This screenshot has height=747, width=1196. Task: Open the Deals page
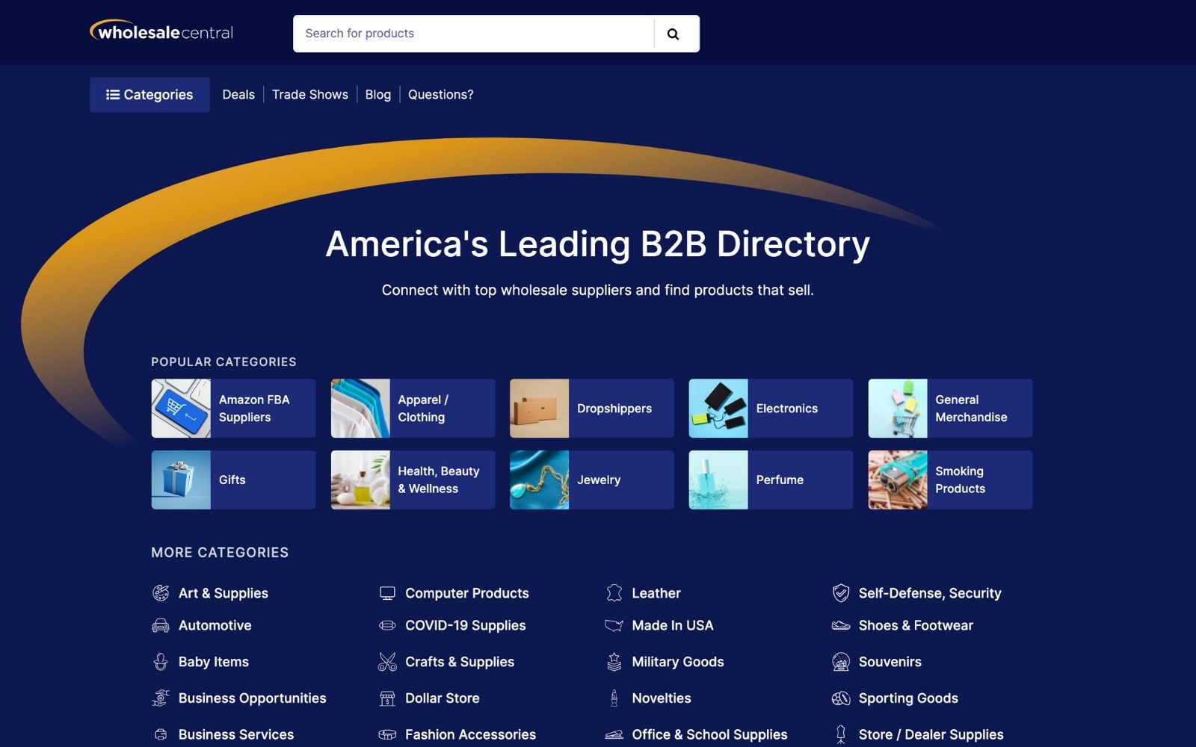coord(238,95)
